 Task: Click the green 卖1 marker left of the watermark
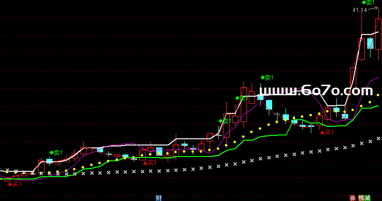[240, 98]
